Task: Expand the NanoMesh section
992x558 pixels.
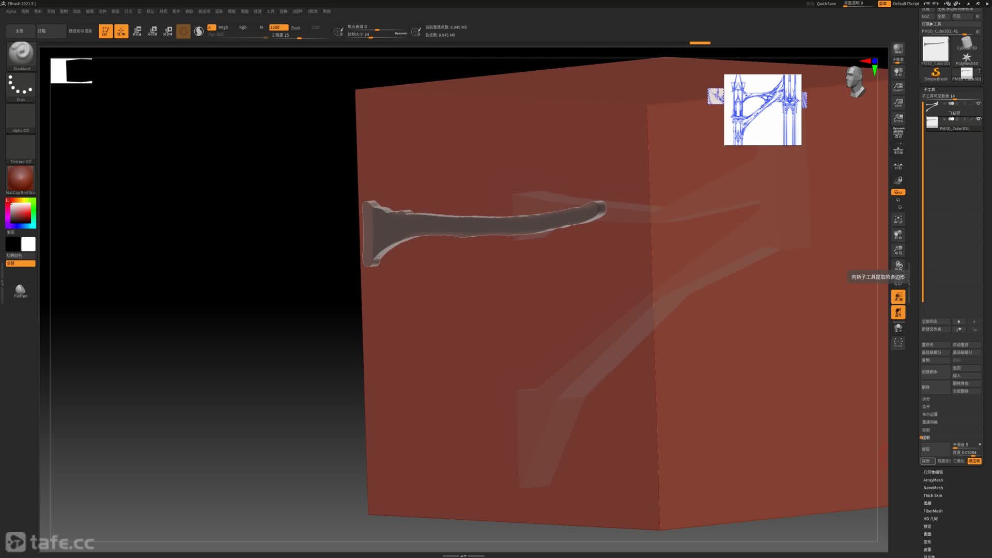Action: pos(933,488)
